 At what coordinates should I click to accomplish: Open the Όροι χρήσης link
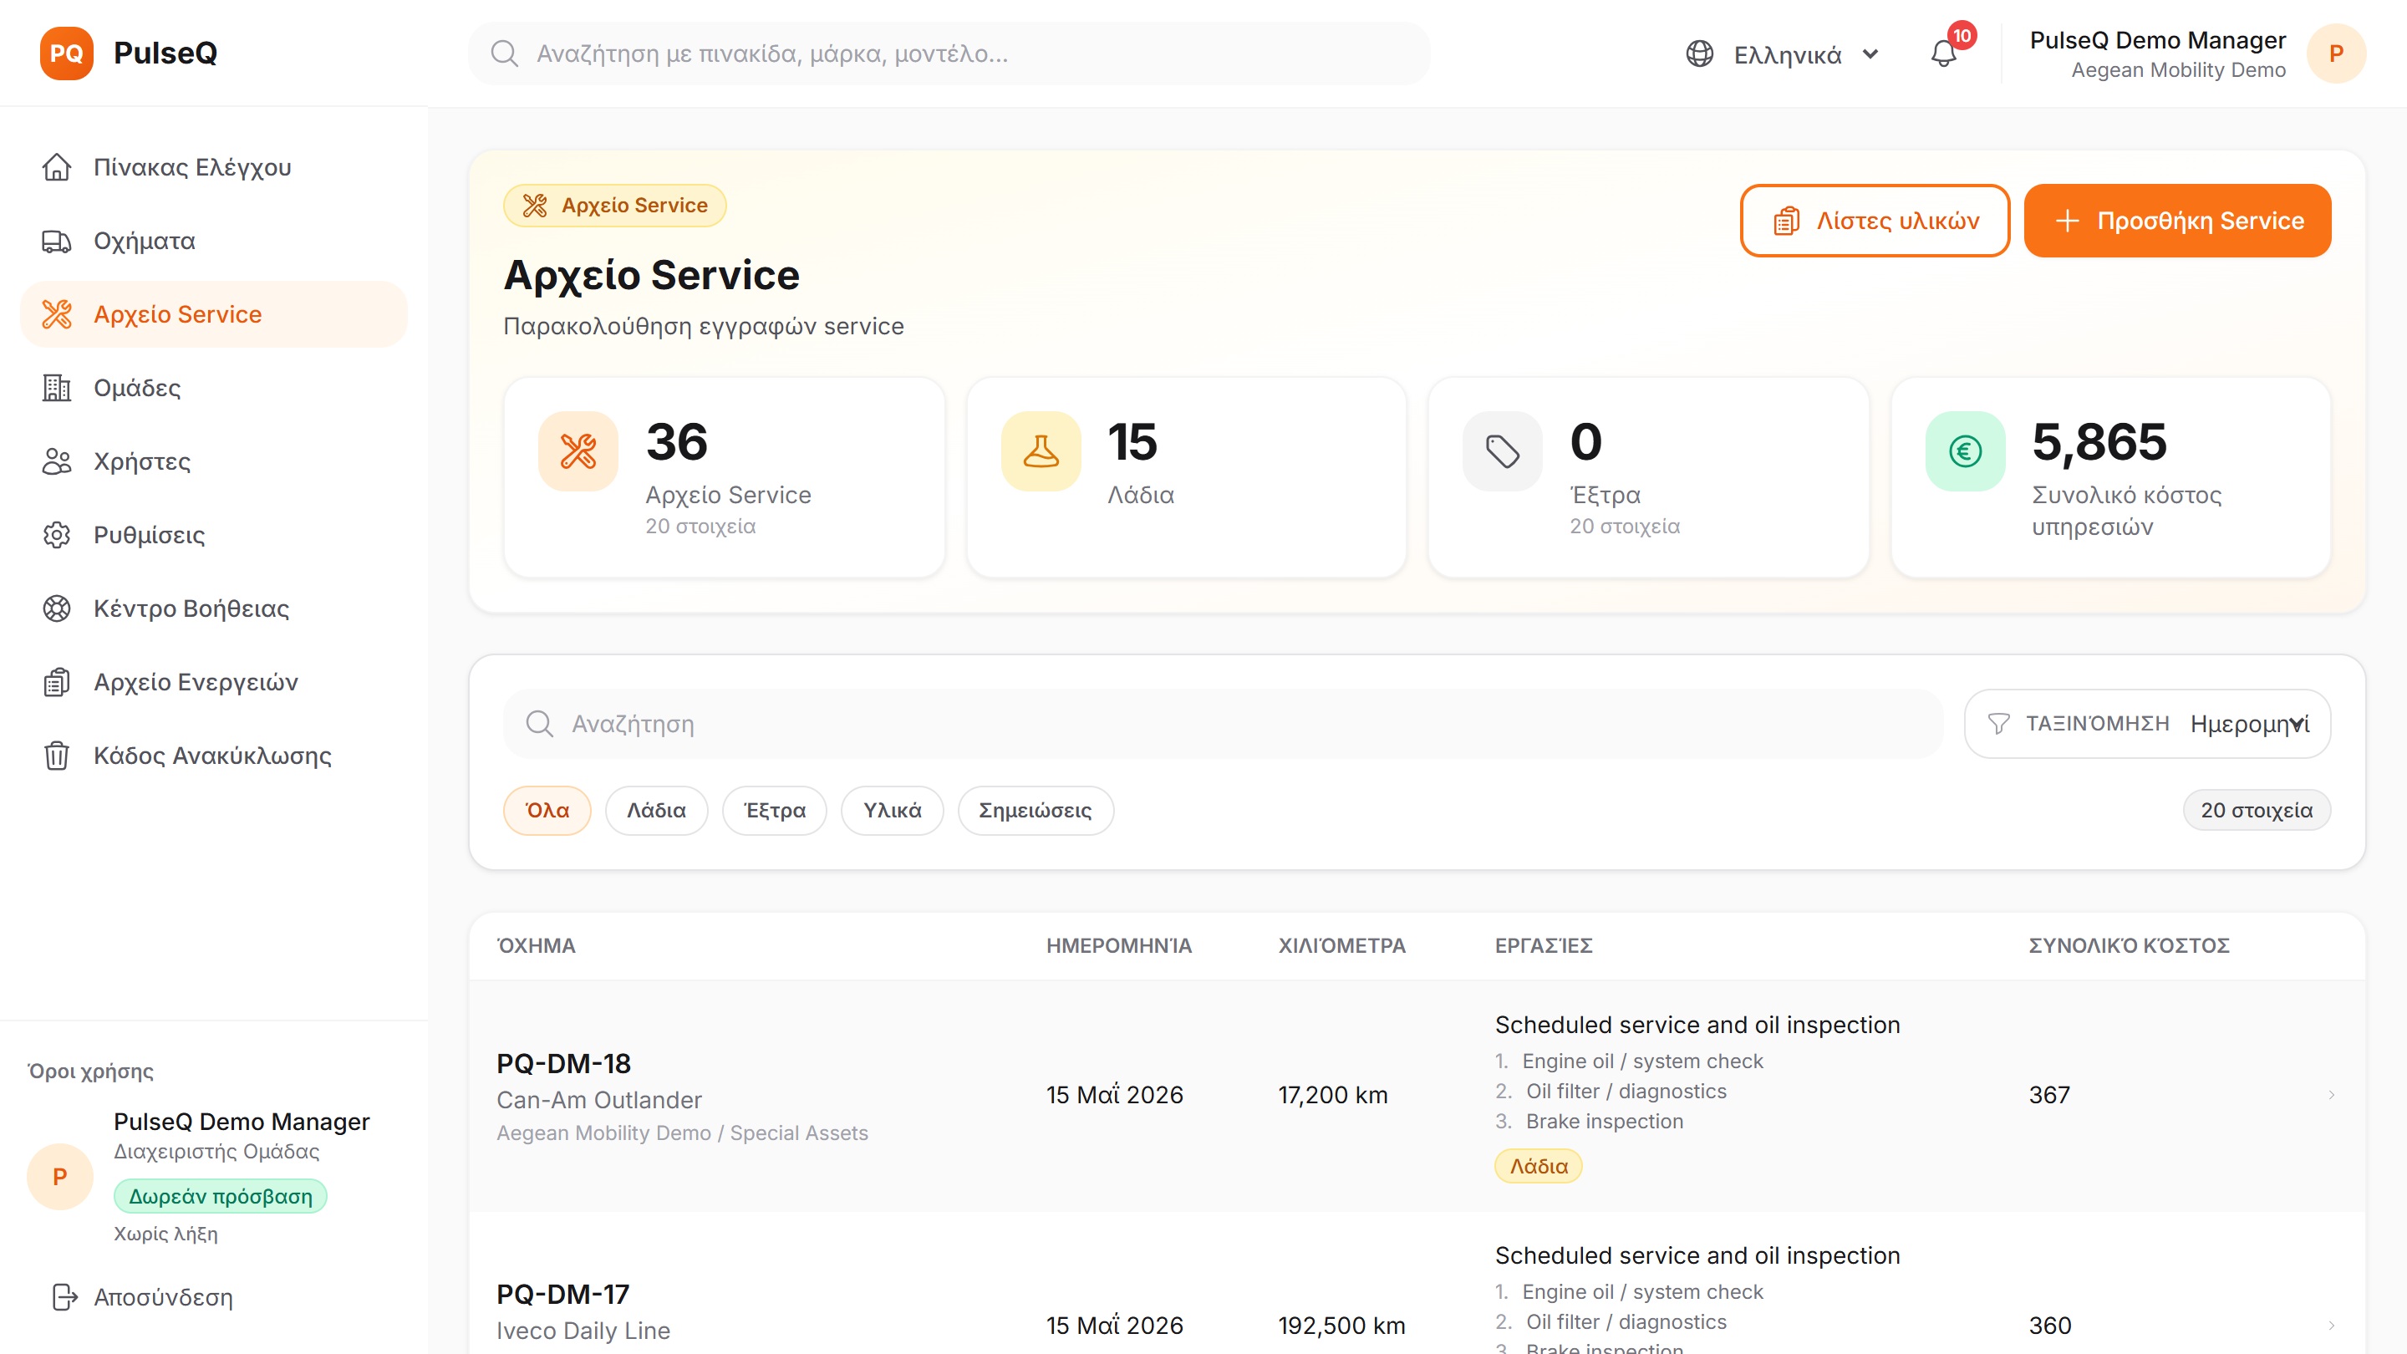[90, 1071]
